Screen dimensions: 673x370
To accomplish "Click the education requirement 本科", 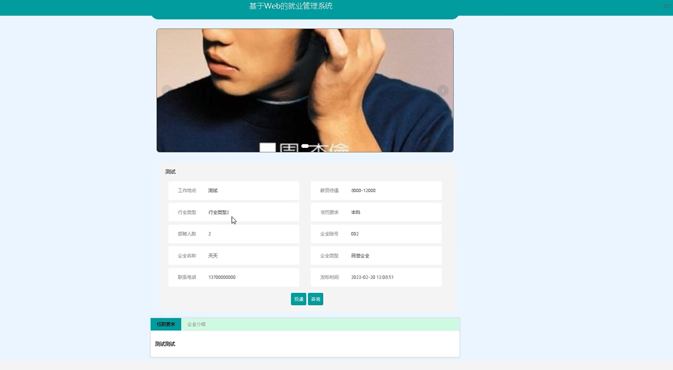I will 356,212.
